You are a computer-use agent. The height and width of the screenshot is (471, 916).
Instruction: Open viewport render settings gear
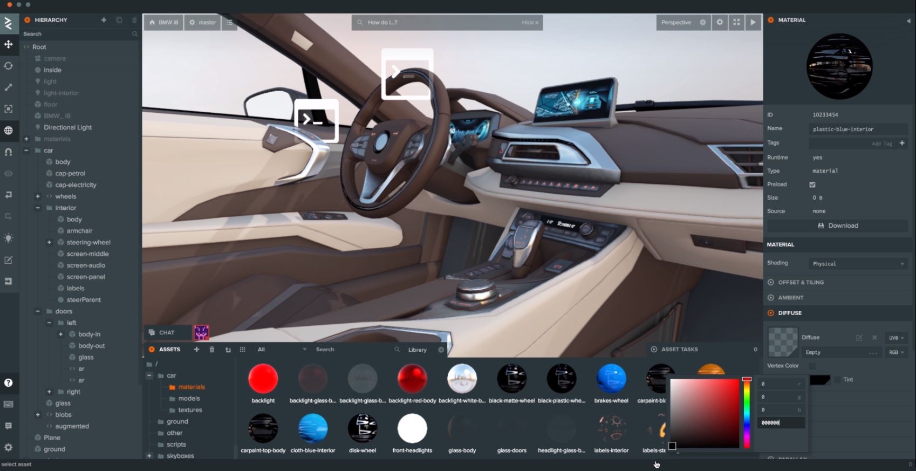click(720, 22)
